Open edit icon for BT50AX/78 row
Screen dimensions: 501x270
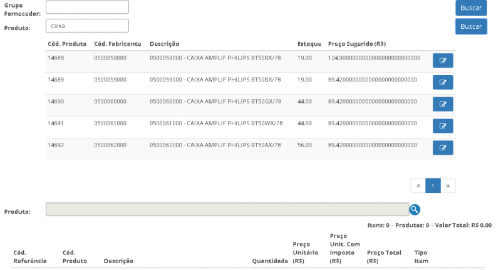pyautogui.click(x=443, y=148)
